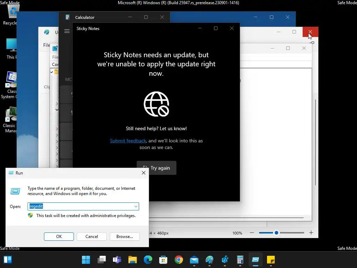Click the Calculator app icon in its title bar

[67, 17]
